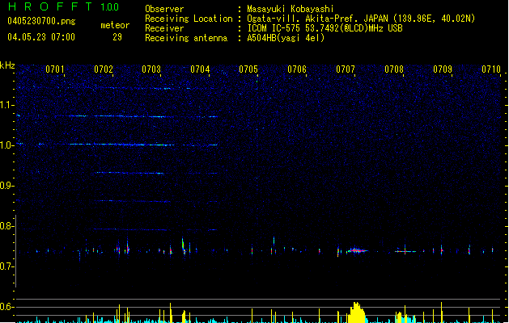This screenshot has height=323, width=509.
Task: Click the 0708 time marker
Action: pyautogui.click(x=394, y=69)
